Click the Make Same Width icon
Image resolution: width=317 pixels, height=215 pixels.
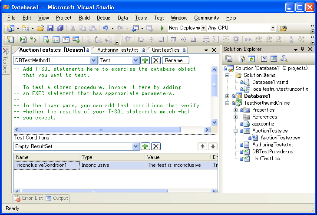(x=206, y=39)
